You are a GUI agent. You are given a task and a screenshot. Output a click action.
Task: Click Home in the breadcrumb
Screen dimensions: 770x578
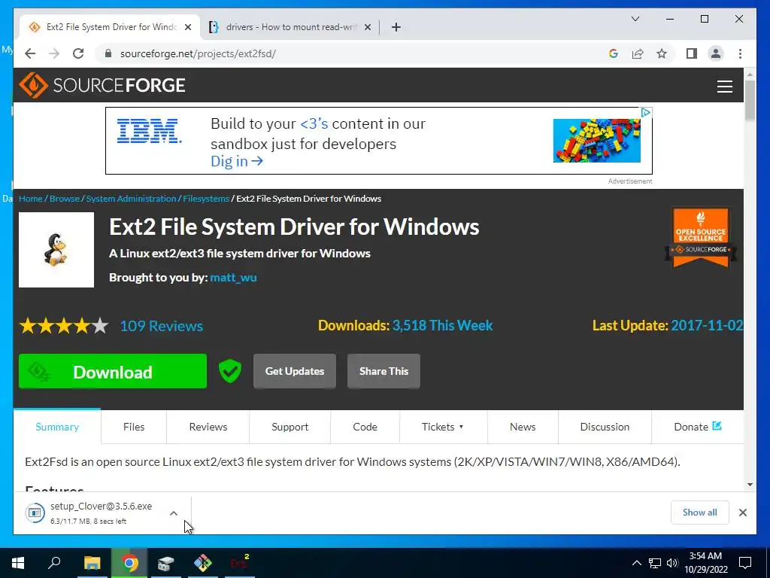coord(30,199)
